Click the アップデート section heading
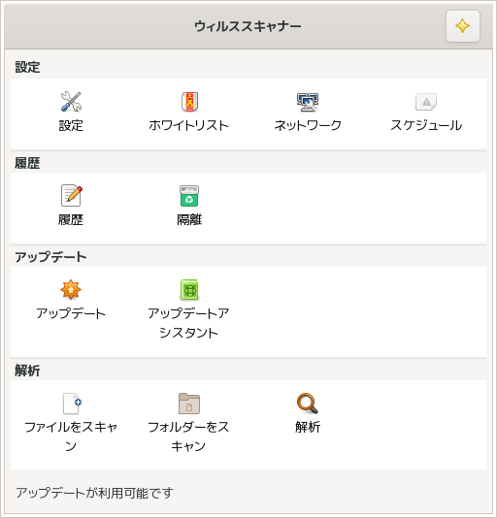The height and width of the screenshot is (518, 497). click(x=50, y=257)
